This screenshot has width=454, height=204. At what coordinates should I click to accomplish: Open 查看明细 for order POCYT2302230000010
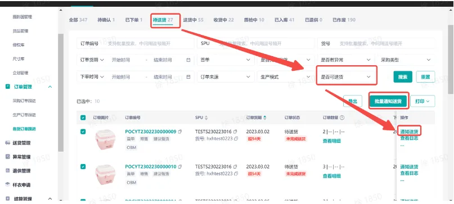pyautogui.click(x=332, y=176)
